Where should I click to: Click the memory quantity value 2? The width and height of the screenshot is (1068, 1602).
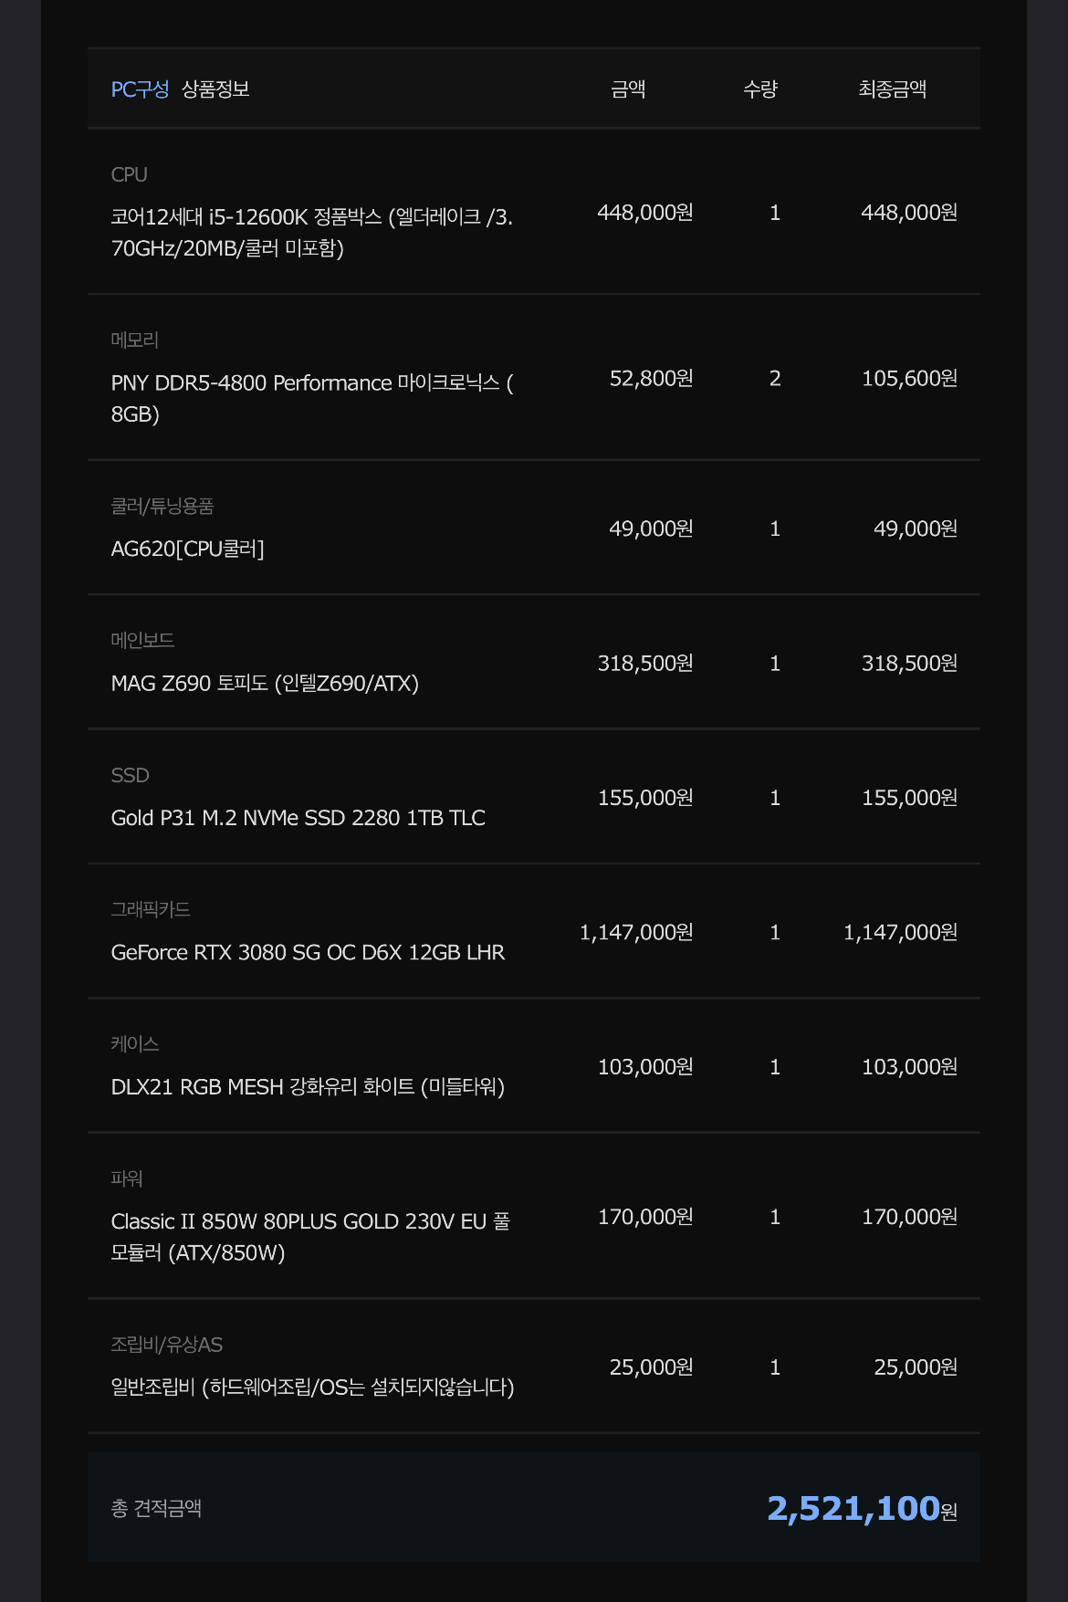click(x=775, y=379)
